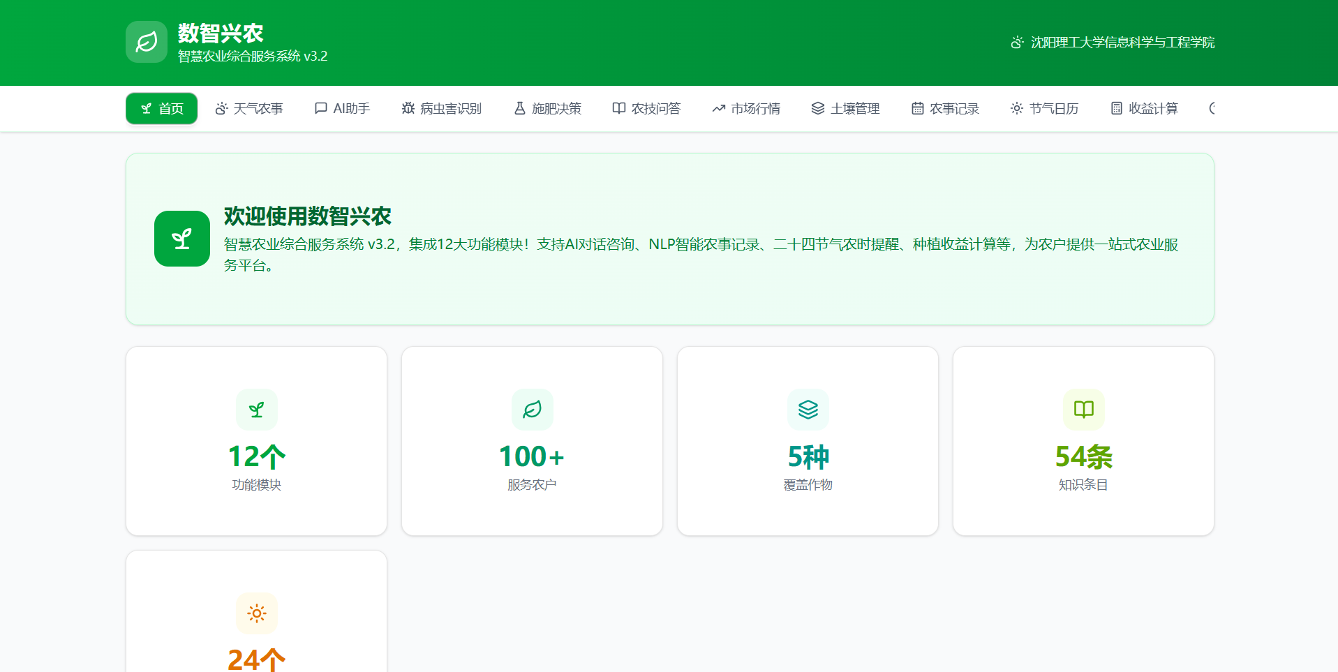Open the 收益计算 tab
This screenshot has height=672, width=1338.
[1145, 108]
